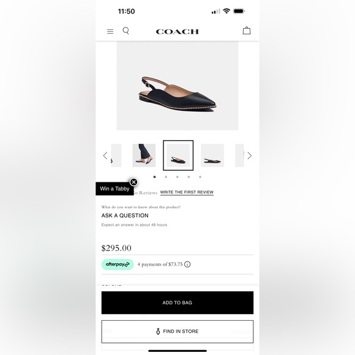The width and height of the screenshot is (355, 355).
Task: Tap the Find in Store button
Action: 177,332
